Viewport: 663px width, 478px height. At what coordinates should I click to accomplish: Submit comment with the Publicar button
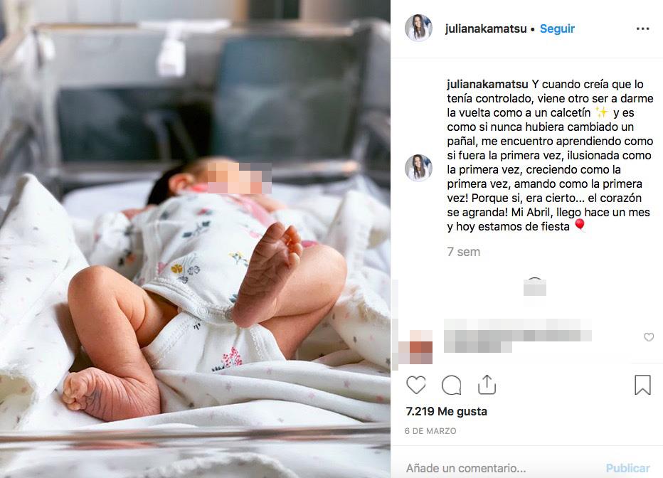pos(627,468)
